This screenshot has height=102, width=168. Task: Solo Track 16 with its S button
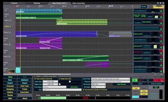click(161, 35)
